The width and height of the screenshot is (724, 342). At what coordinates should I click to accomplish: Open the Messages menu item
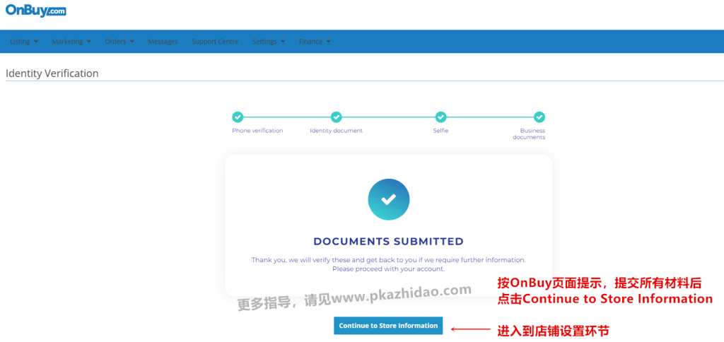(x=163, y=42)
